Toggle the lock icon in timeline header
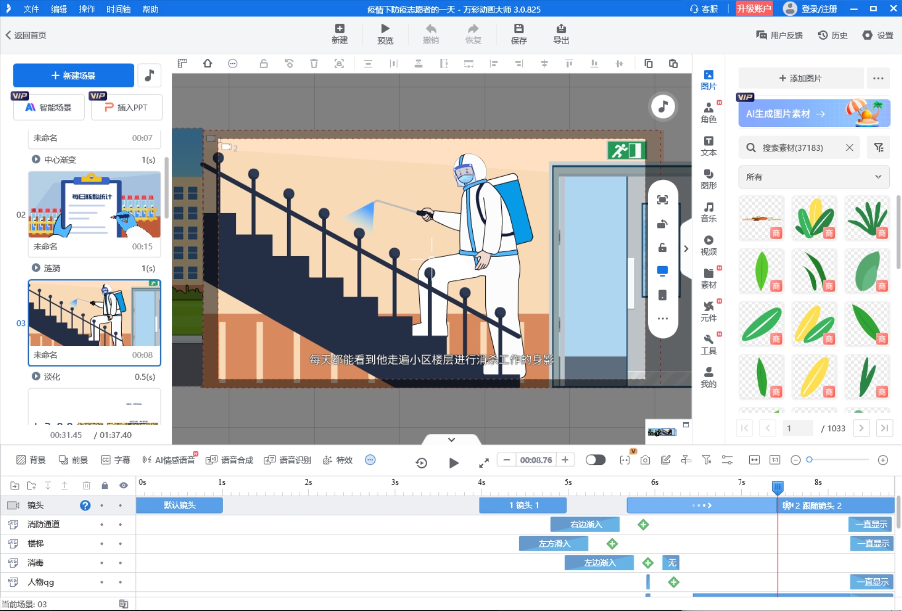Viewport: 902px width, 611px height. coord(105,486)
